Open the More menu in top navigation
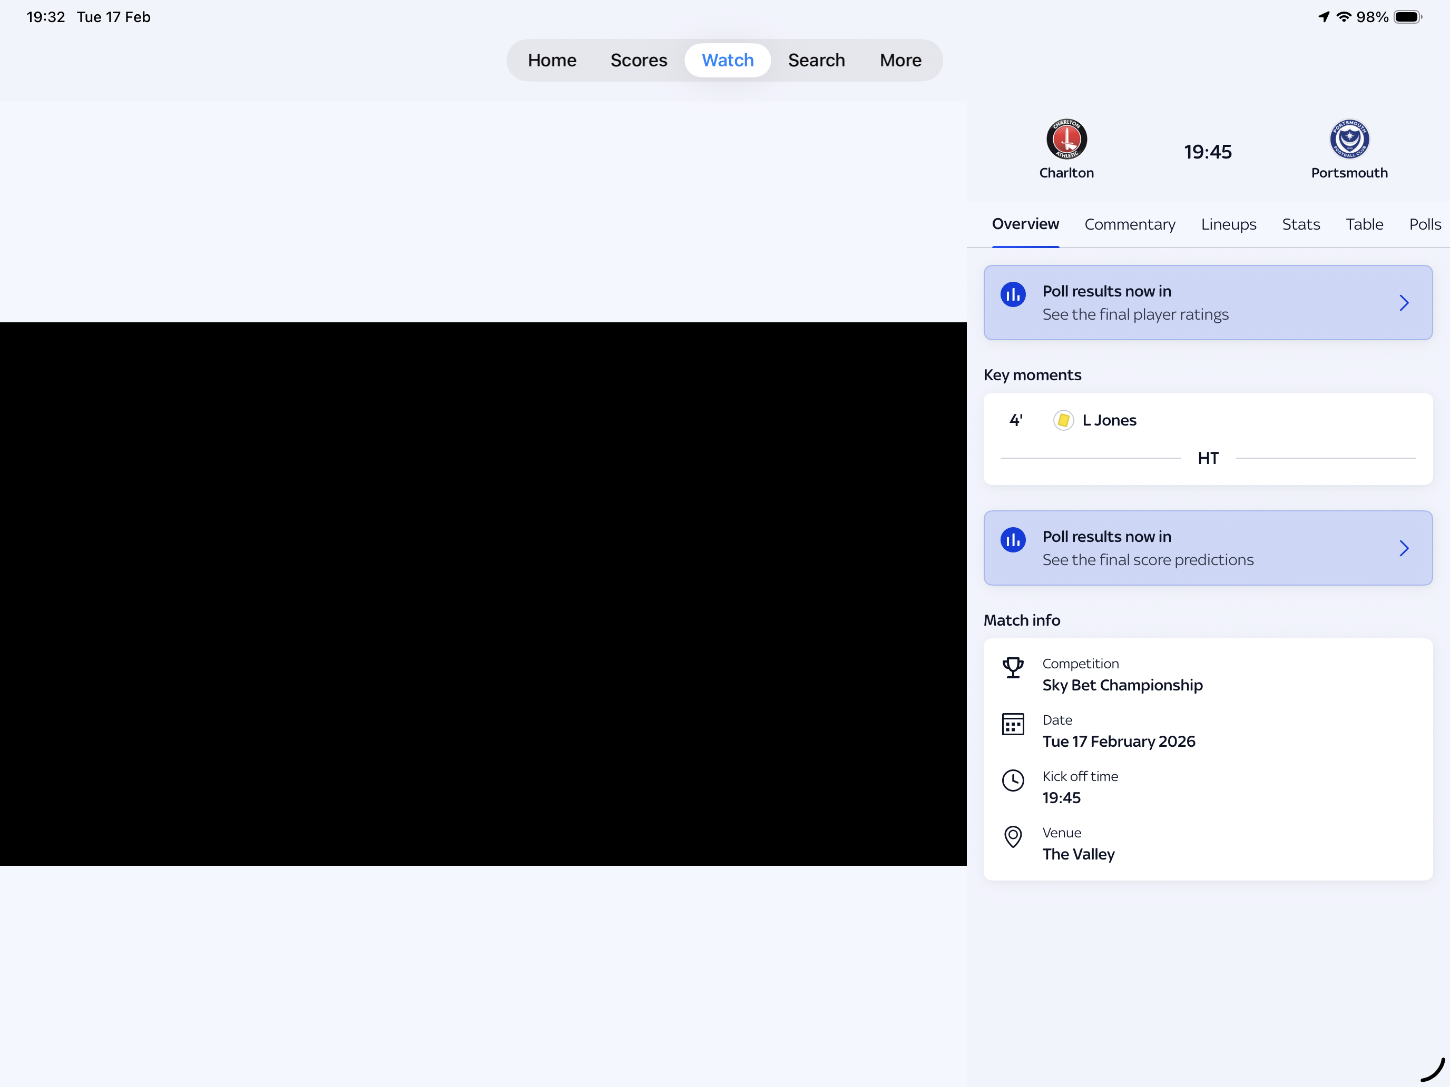1450x1087 pixels. coord(900,60)
